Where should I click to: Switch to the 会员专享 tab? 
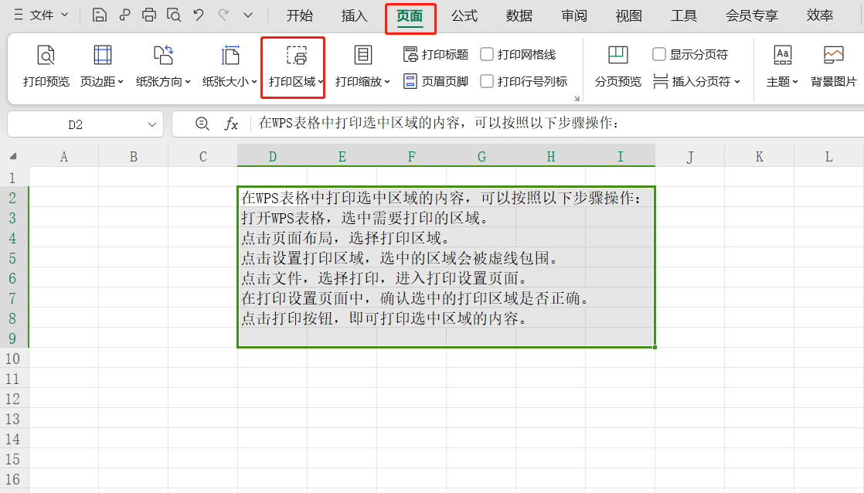click(752, 15)
